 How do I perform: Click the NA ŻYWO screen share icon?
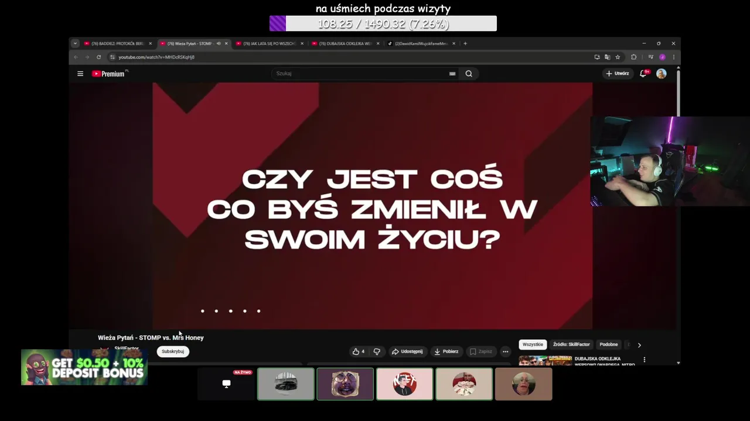pyautogui.click(x=226, y=384)
